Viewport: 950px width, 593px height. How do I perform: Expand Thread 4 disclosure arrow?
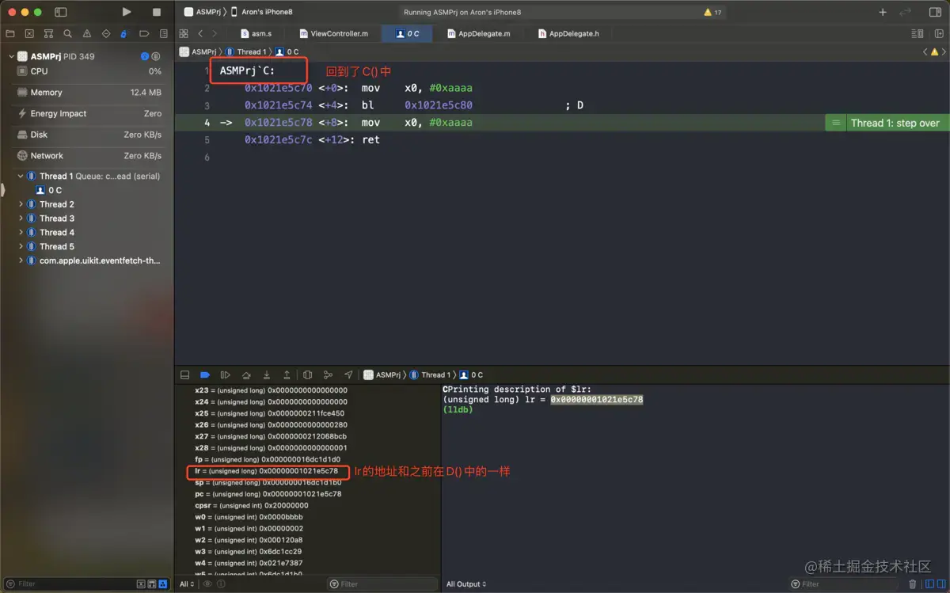pos(21,233)
